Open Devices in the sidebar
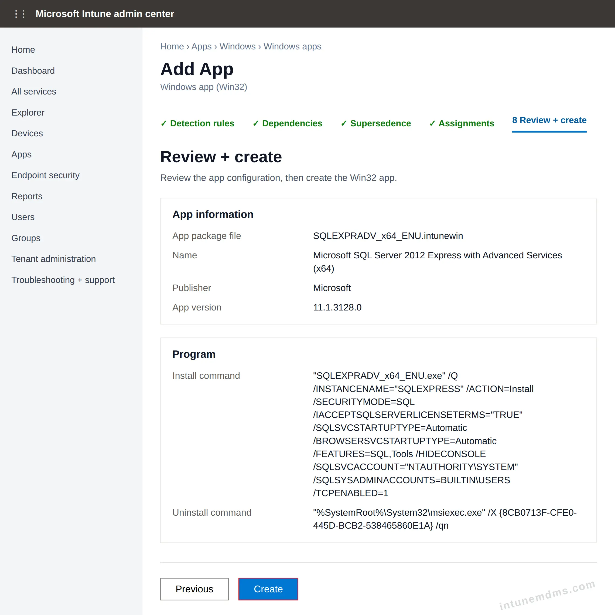615x615 pixels. coord(27,133)
